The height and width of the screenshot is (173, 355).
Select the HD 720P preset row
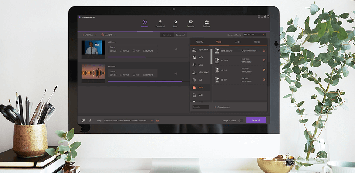click(x=240, y=70)
